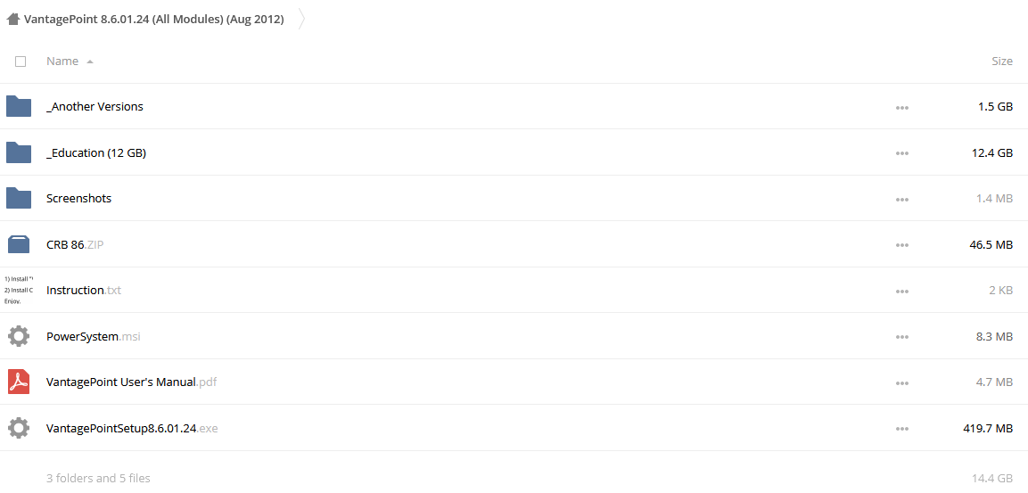Open more options for PowerSystem.msi
This screenshot has width=1028, height=493.
click(x=902, y=337)
